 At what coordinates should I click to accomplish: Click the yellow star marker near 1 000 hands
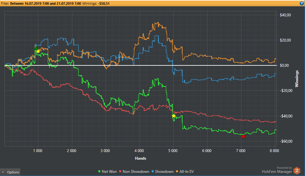[x=38, y=51]
